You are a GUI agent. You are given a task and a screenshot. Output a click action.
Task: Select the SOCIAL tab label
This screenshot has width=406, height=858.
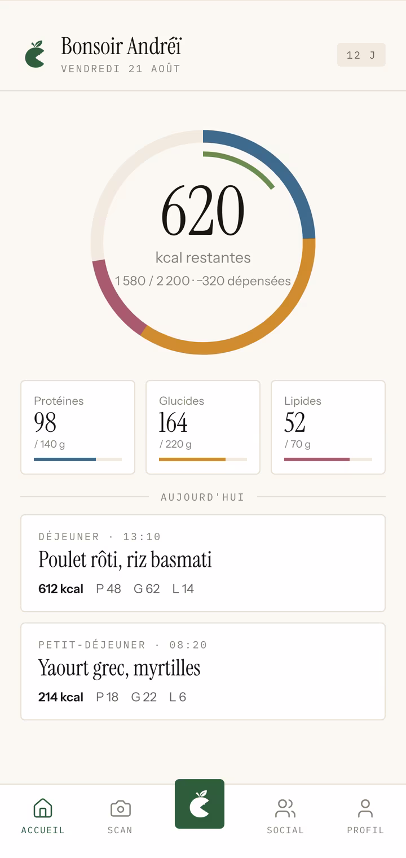[285, 830]
